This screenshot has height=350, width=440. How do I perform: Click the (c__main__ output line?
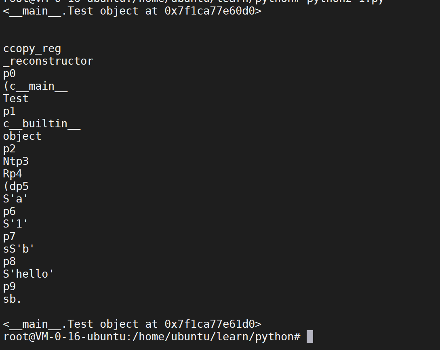(x=35, y=86)
